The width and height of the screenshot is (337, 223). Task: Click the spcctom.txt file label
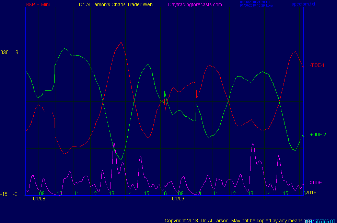click(x=303, y=4)
